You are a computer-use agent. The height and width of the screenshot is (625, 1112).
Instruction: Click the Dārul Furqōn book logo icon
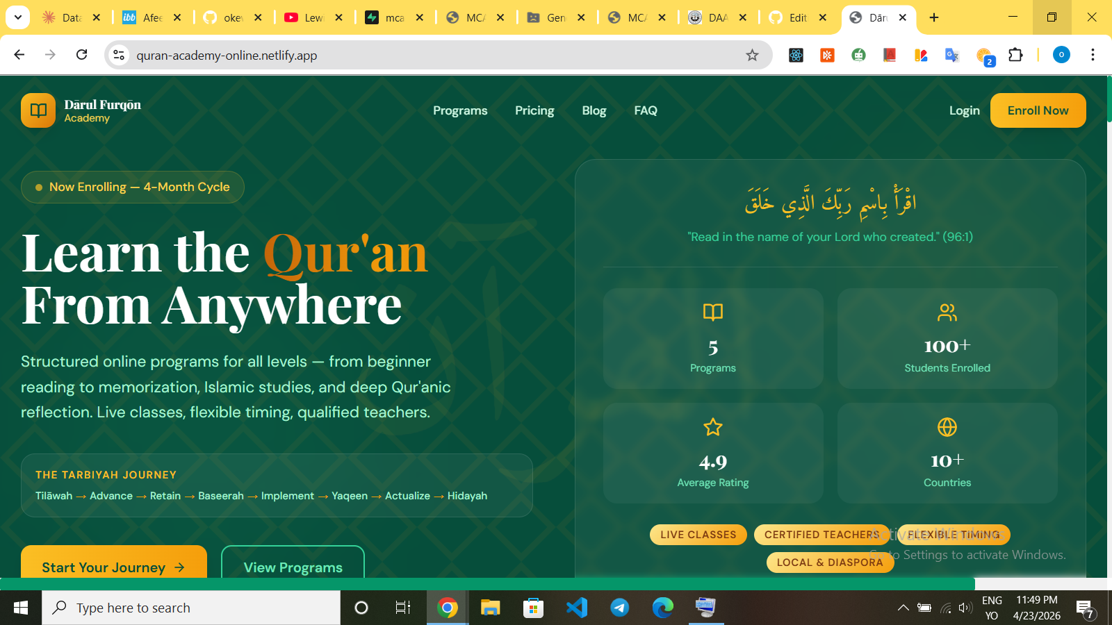pyautogui.click(x=38, y=110)
